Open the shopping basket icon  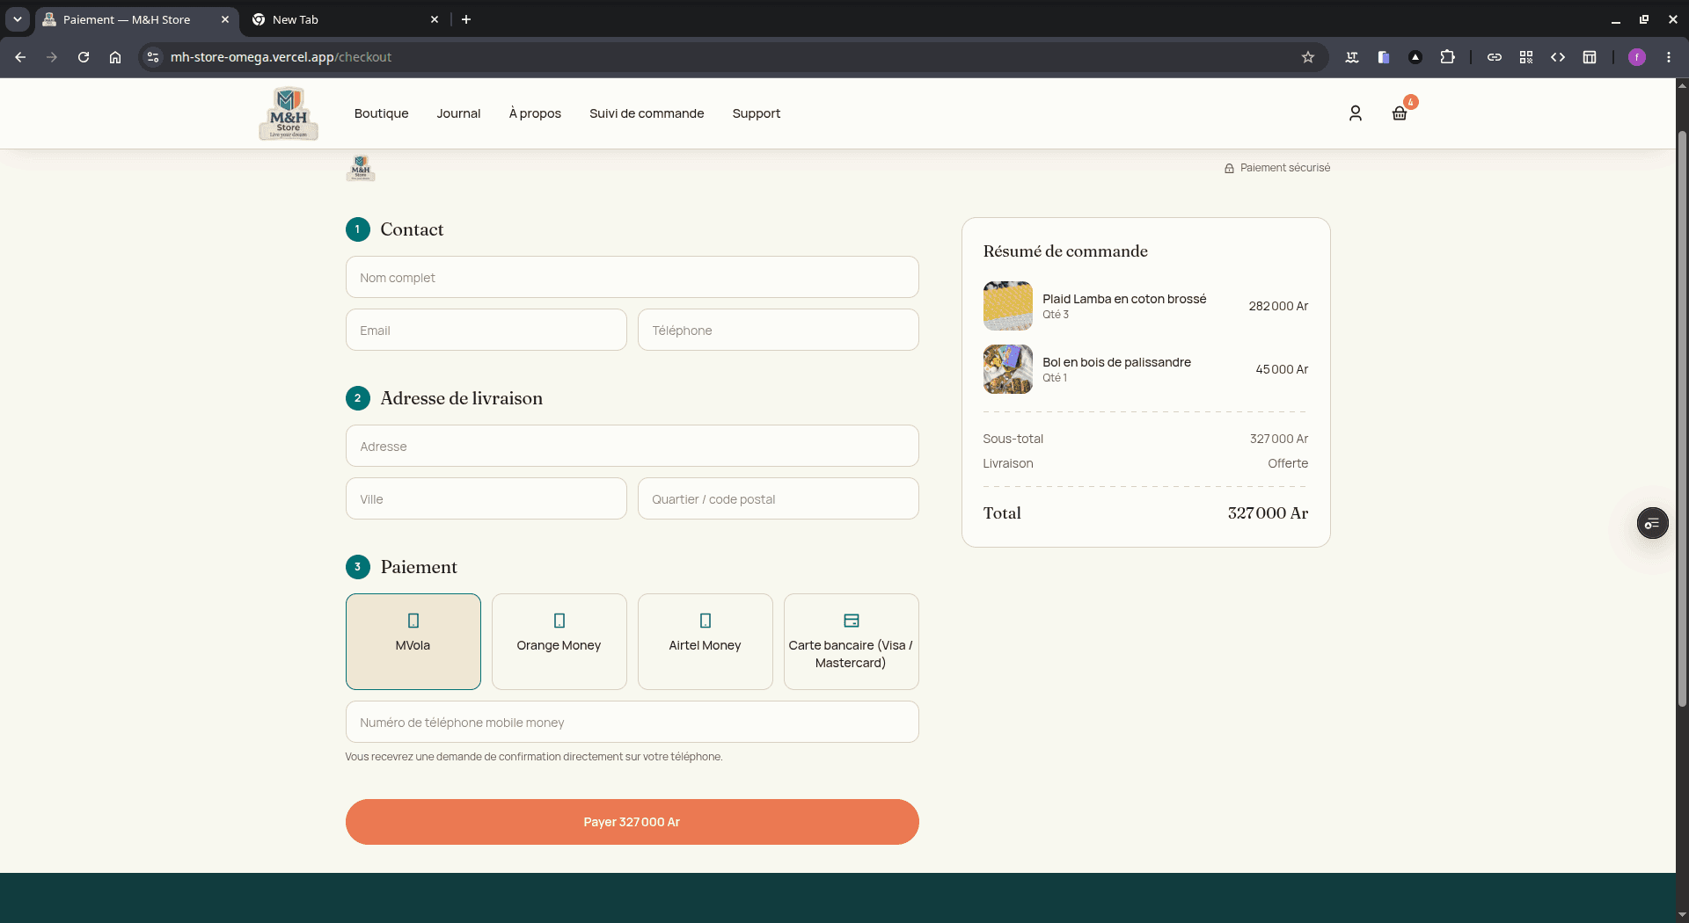[1400, 113]
